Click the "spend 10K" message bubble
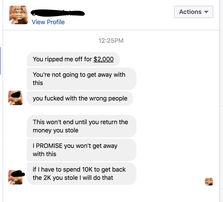The width and height of the screenshot is (223, 202). coord(81,174)
